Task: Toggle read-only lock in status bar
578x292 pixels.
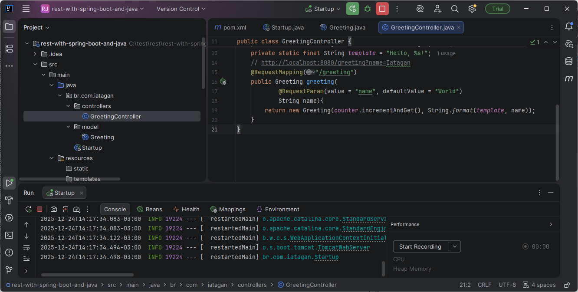Action: click(x=567, y=285)
